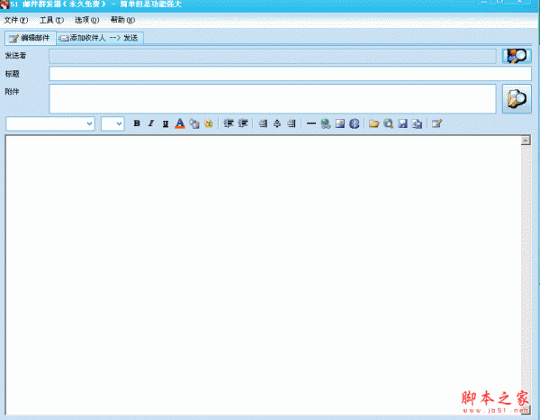The height and width of the screenshot is (420, 540).
Task: Insert hyperlink with globe chain icon
Action: point(326,123)
